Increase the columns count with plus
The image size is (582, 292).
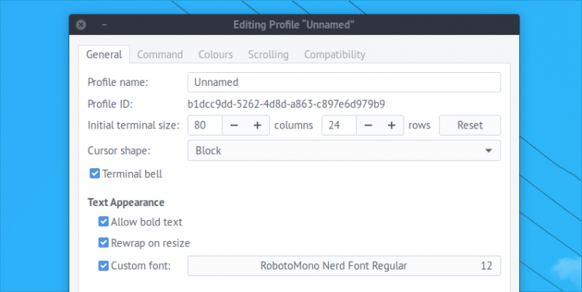point(258,125)
